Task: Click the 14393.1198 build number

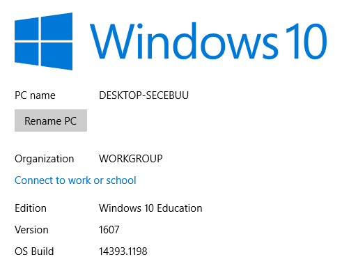Action: coord(123,251)
